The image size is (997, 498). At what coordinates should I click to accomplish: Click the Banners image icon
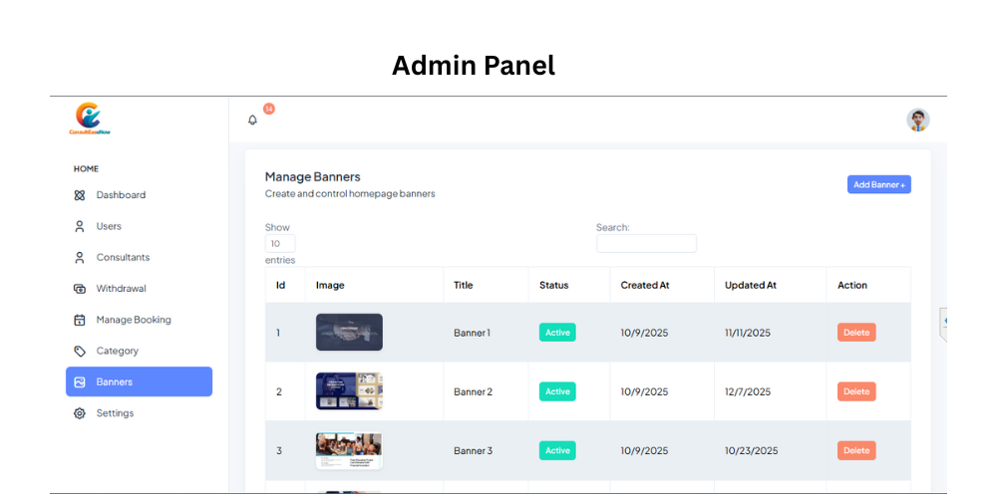[80, 381]
